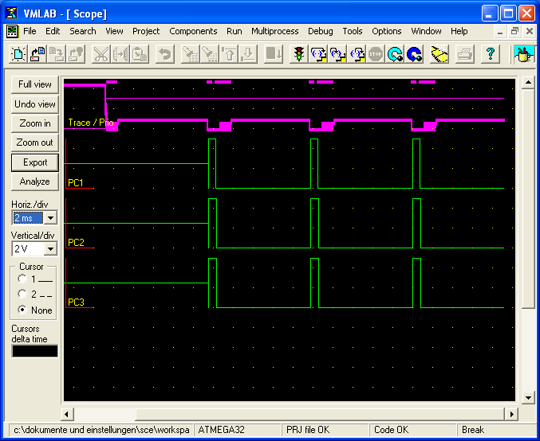Open the File menu
This screenshot has width=540, height=441.
point(30,31)
